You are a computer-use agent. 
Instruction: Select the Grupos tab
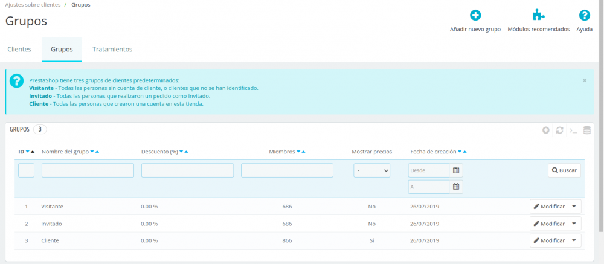coord(62,50)
